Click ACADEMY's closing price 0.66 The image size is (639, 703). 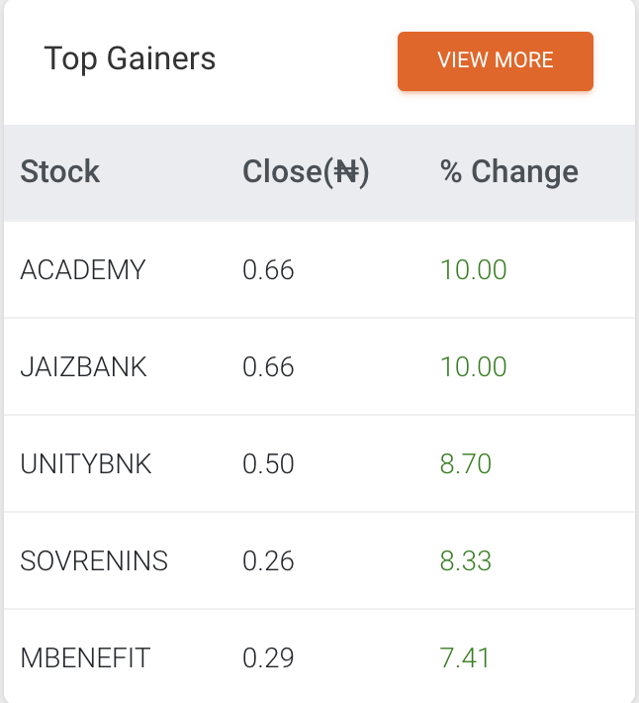tap(268, 270)
